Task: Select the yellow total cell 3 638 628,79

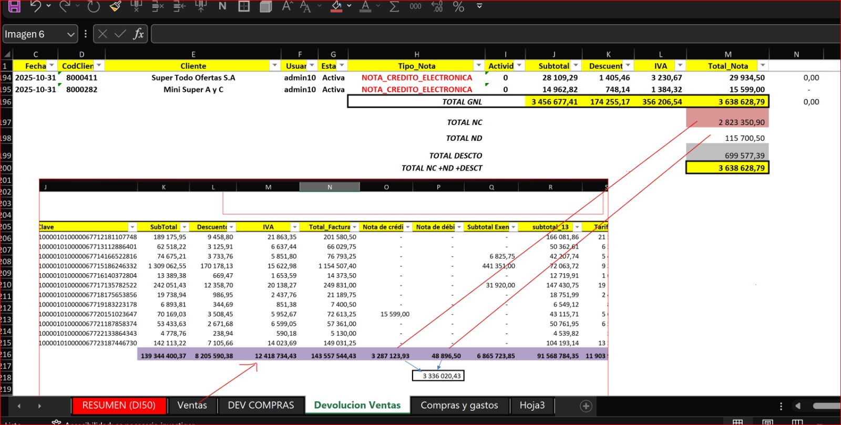Action: tap(727, 168)
